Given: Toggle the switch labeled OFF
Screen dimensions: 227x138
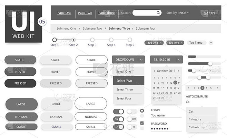Looking at the screenshot, I should (x=132, y=119).
